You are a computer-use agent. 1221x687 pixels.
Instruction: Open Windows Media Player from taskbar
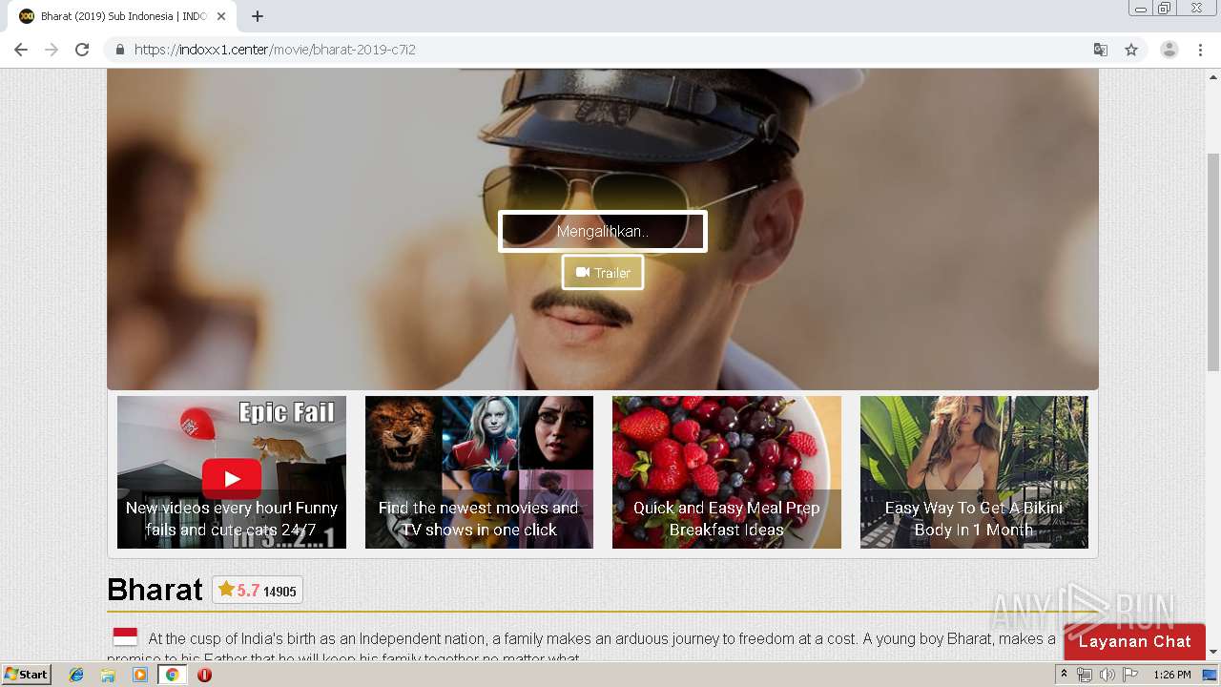point(140,675)
